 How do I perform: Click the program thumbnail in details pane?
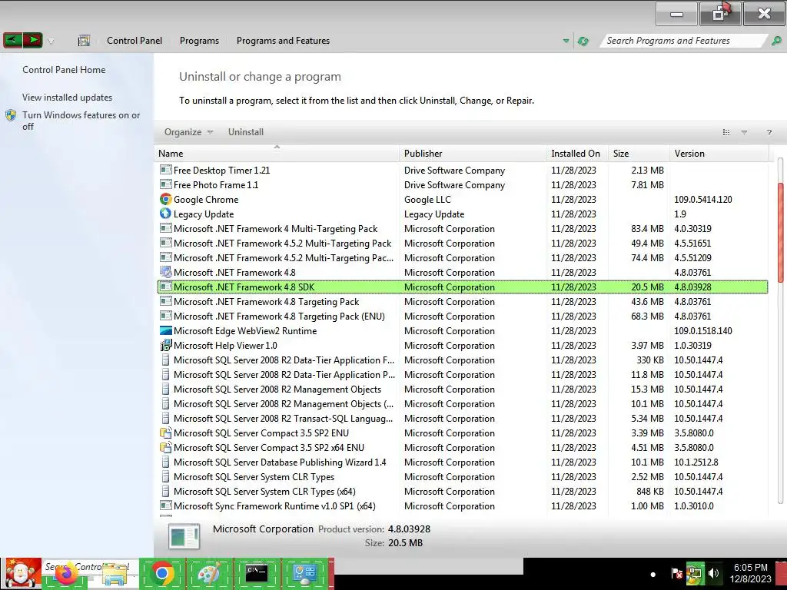[x=184, y=535]
